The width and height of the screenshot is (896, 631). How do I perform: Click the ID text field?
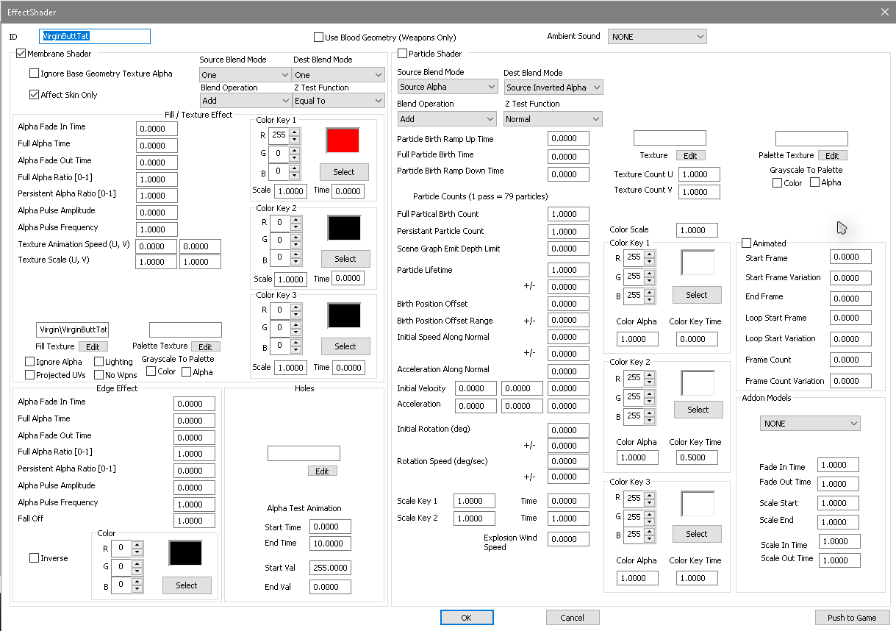click(x=95, y=36)
